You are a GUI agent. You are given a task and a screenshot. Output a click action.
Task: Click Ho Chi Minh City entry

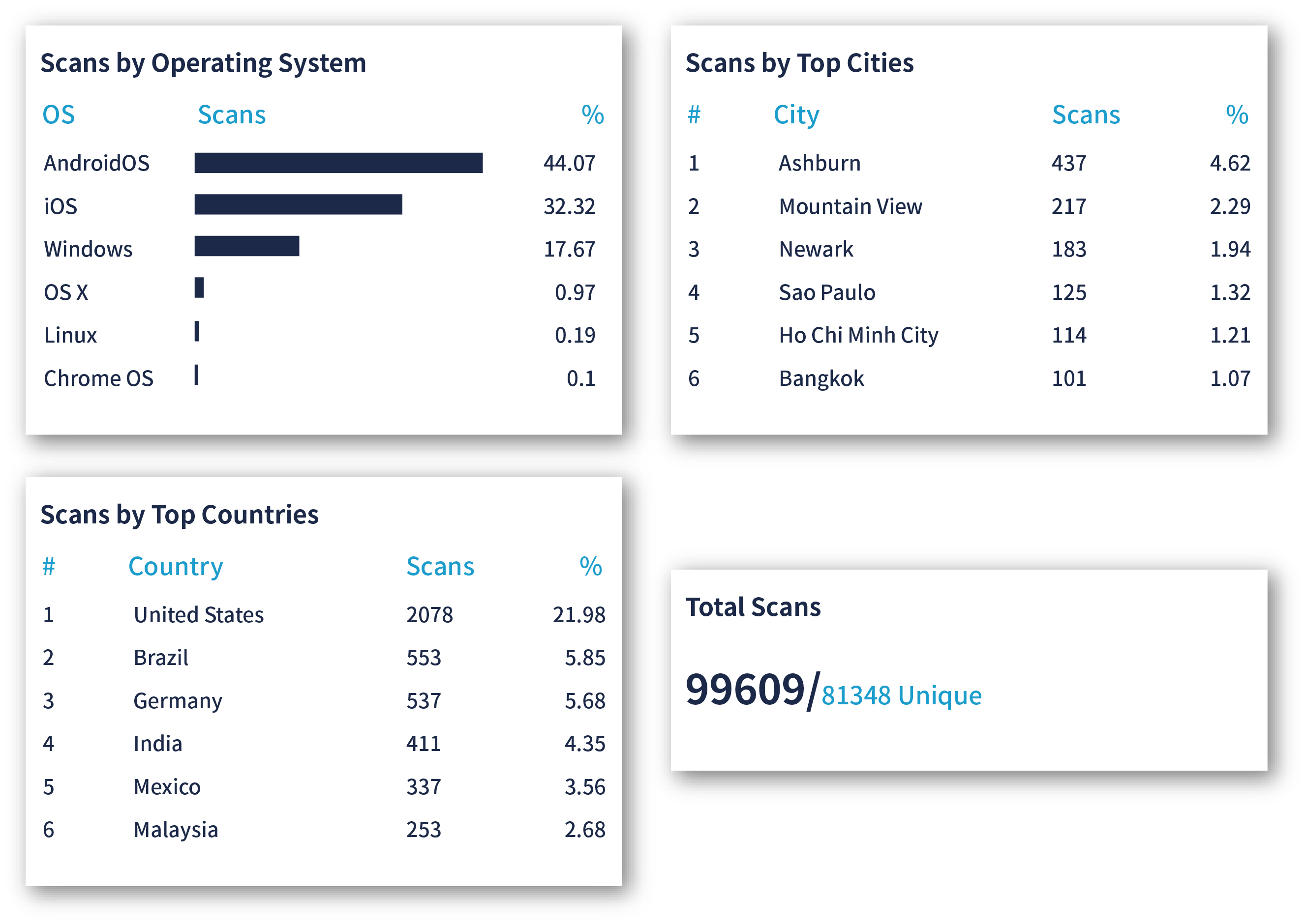pyautogui.click(x=858, y=335)
